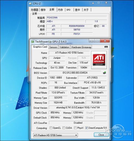Toggle the DirectCompute 5.0 checkbox
134x141 pixels.
click(x=87, y=128)
